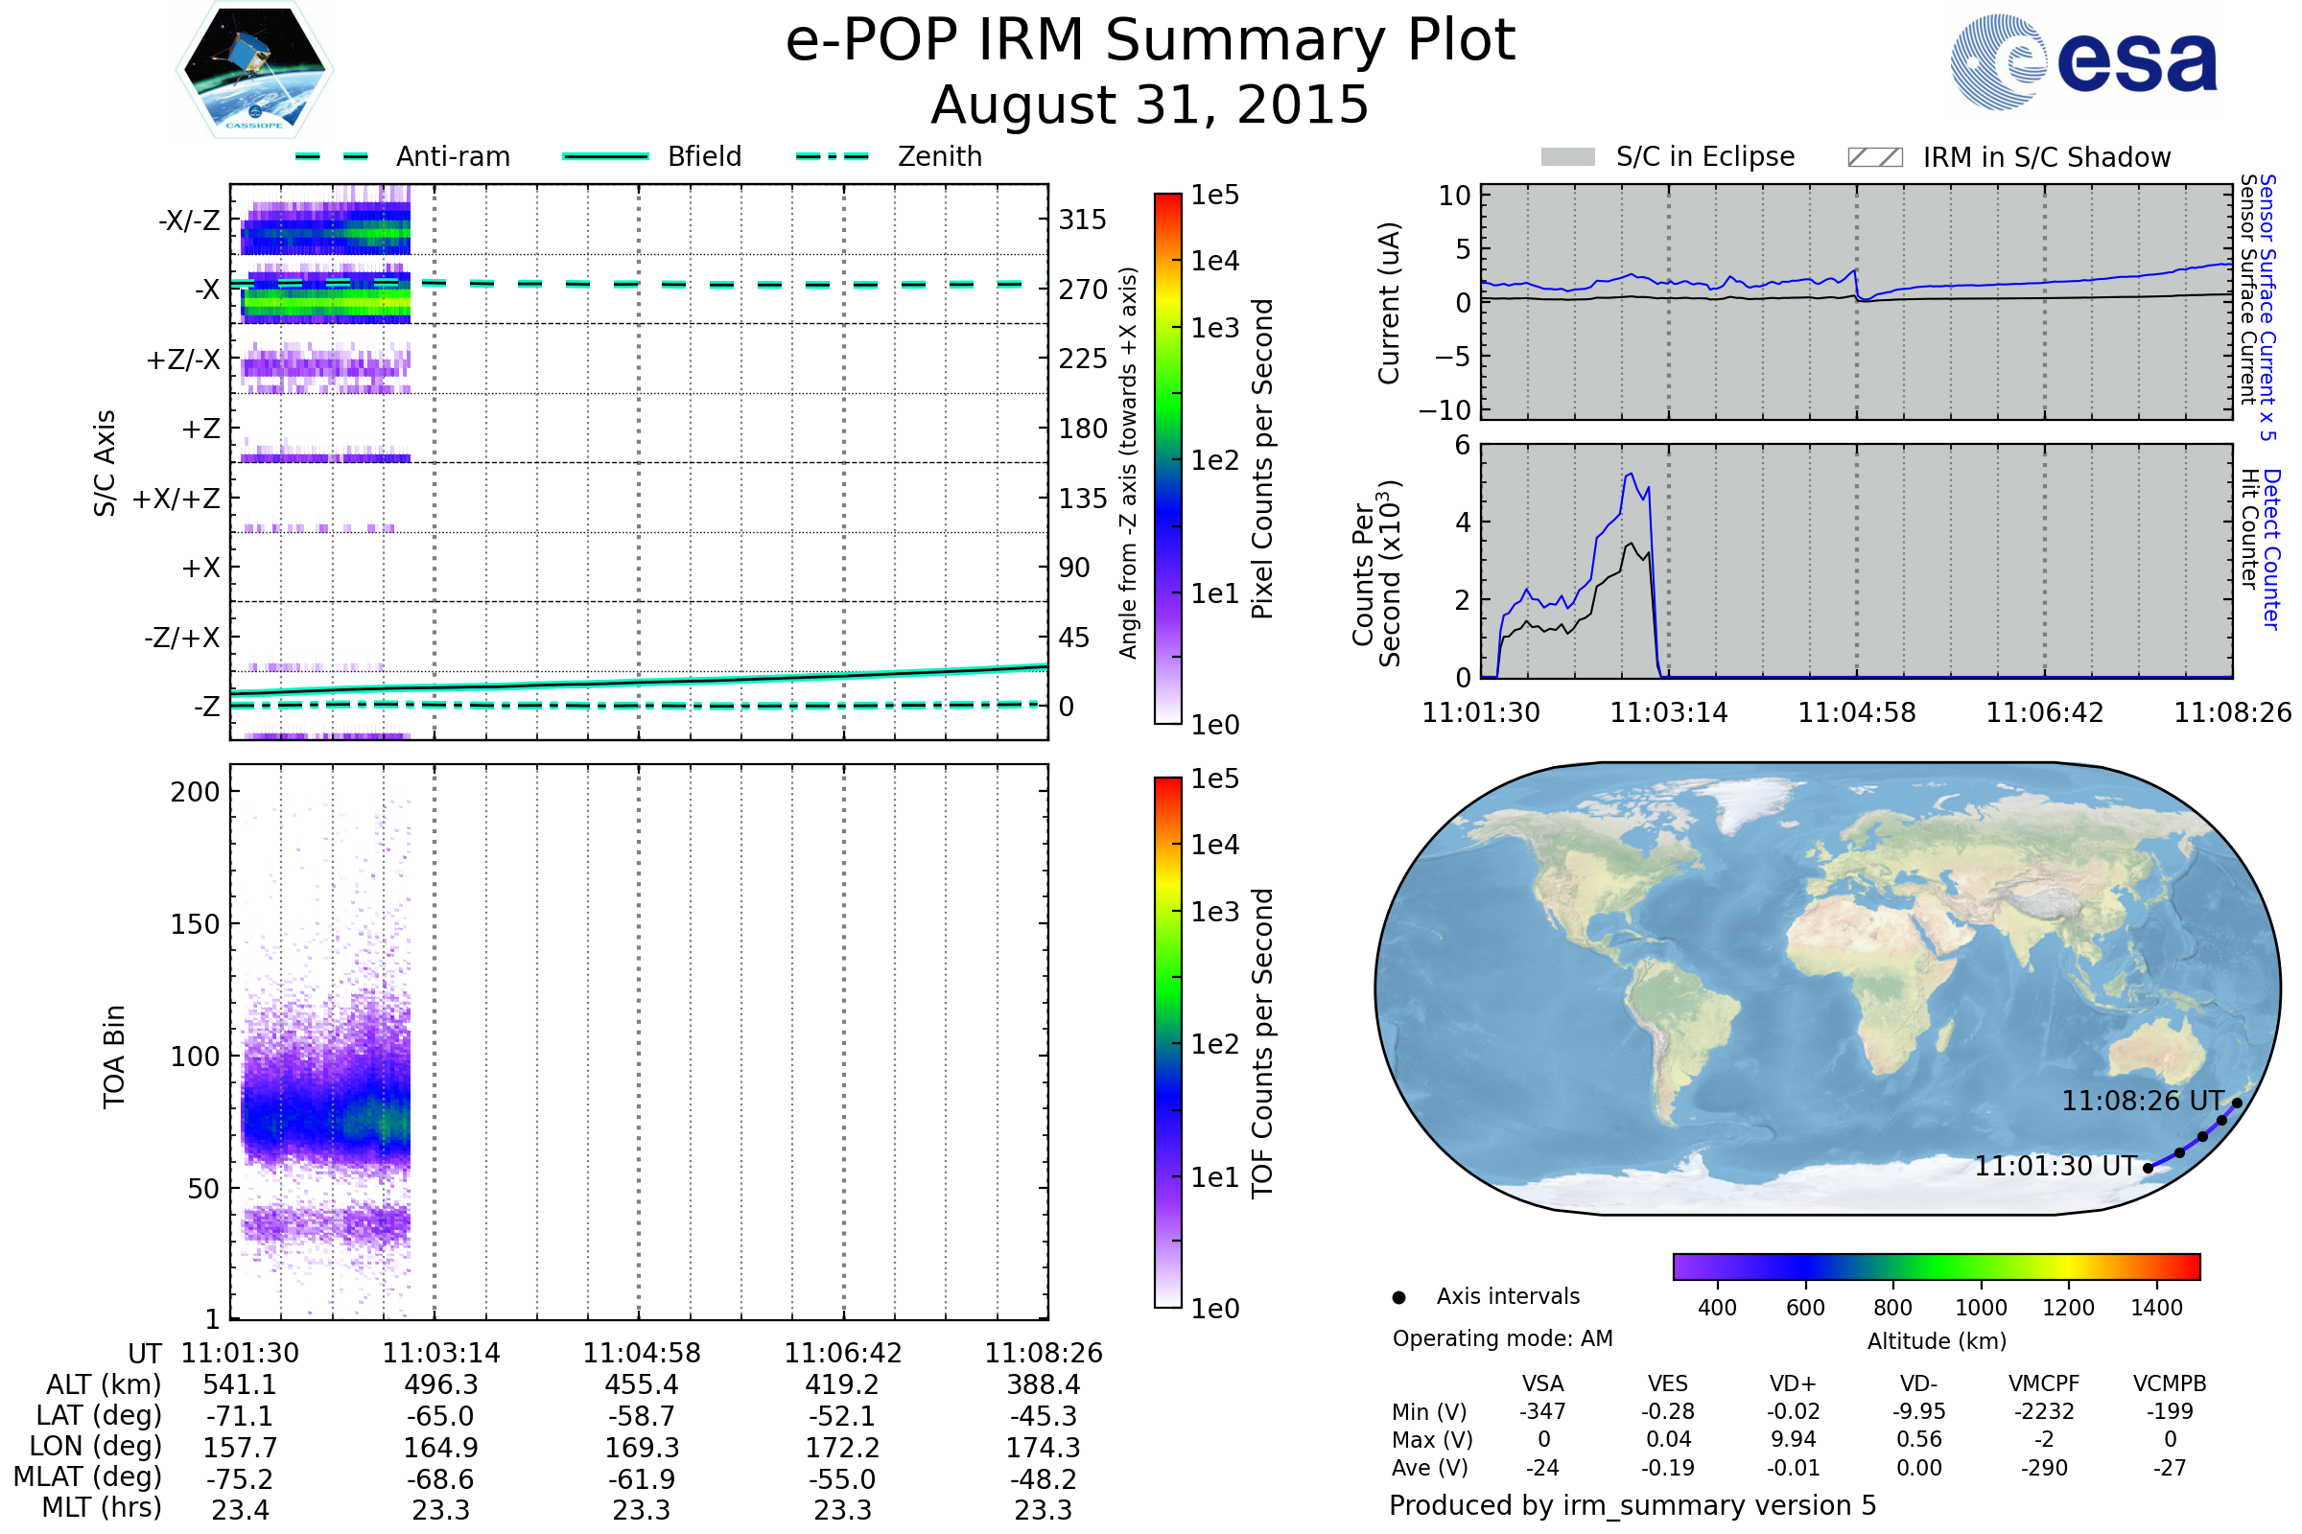Click the 11:01:30 UT map label
Screen dimensions: 2302x1534
(2055, 1166)
